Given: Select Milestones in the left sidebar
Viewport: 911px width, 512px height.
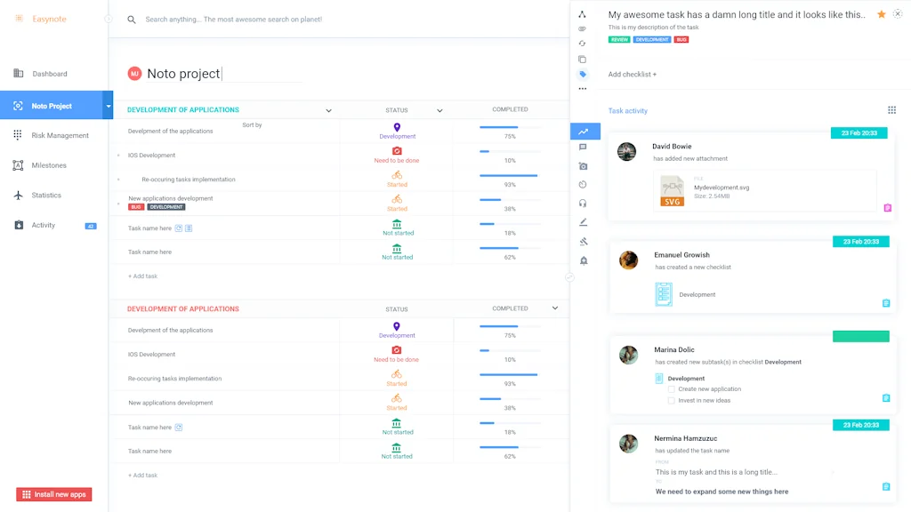Looking at the screenshot, I should click(x=49, y=164).
